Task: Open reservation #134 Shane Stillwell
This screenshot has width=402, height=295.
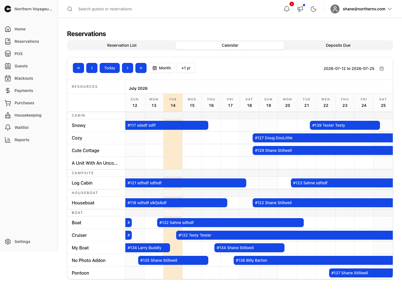Action: [249, 248]
